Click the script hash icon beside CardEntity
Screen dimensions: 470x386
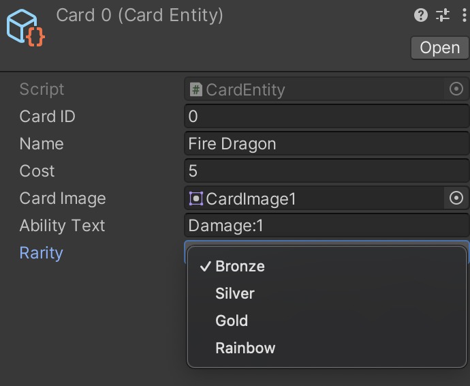196,89
